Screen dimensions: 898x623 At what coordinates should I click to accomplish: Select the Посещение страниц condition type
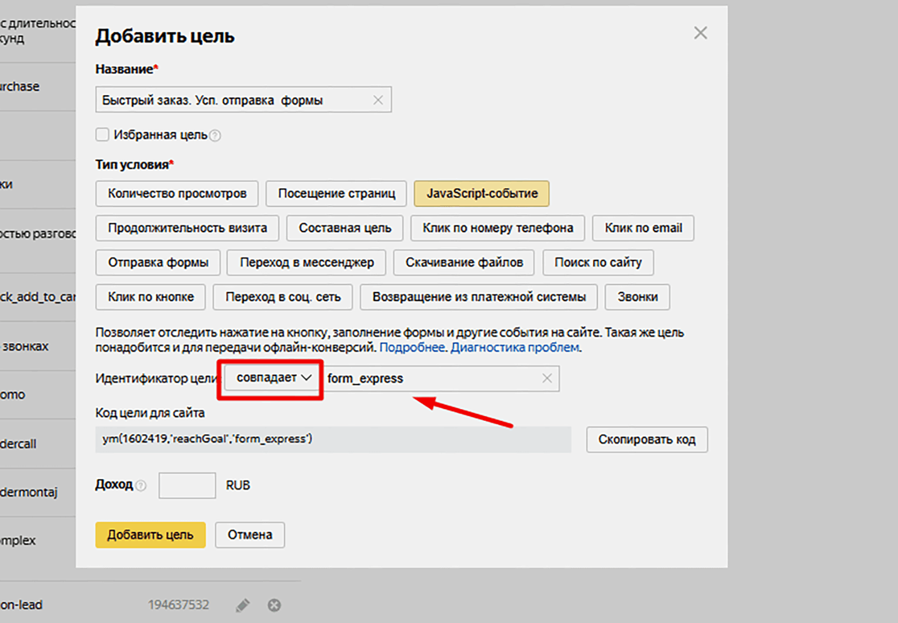coord(336,193)
